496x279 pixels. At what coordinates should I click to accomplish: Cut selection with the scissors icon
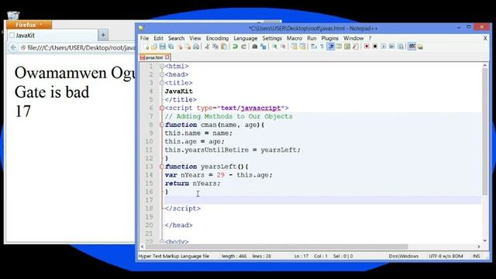[x=207, y=46]
